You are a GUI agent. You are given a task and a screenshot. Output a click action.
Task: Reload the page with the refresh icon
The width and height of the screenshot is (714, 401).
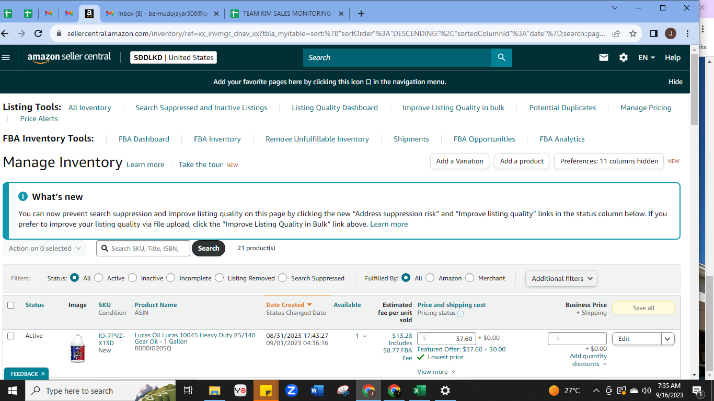pyautogui.click(x=38, y=33)
